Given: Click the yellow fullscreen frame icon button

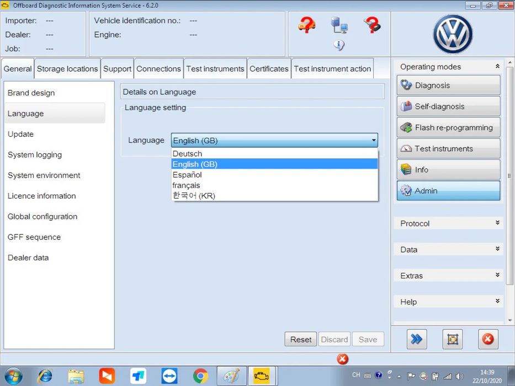Looking at the screenshot, I should point(453,339).
